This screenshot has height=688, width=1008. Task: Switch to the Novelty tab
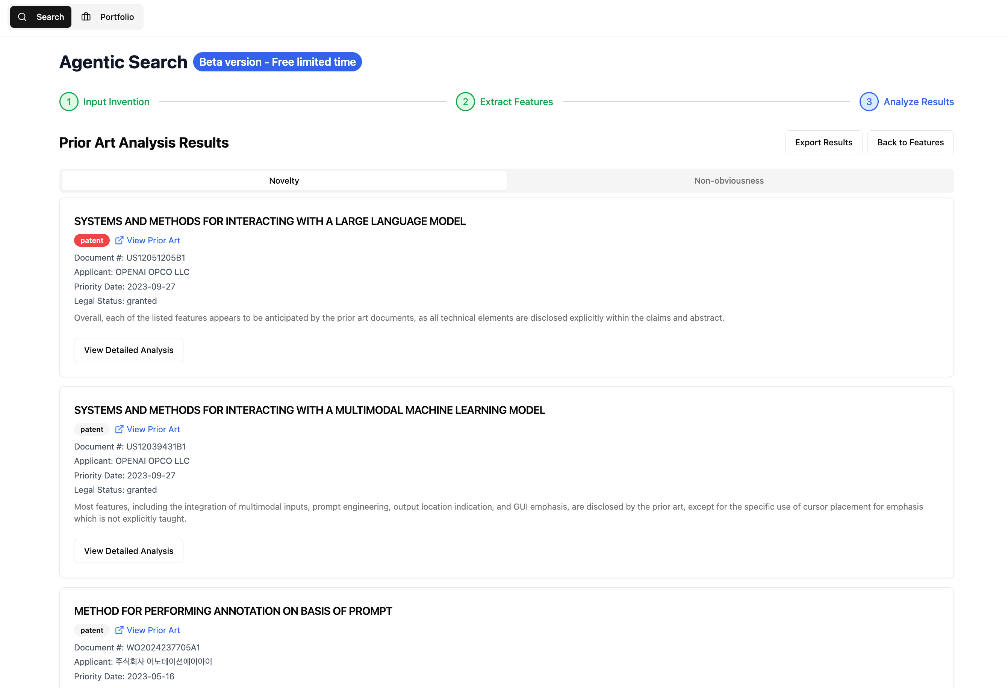284,181
